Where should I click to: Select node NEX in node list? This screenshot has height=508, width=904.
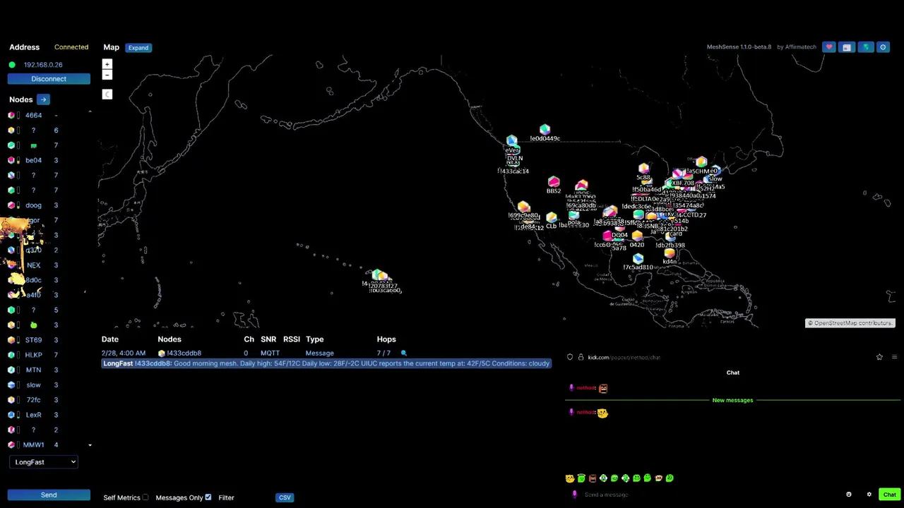tap(33, 265)
